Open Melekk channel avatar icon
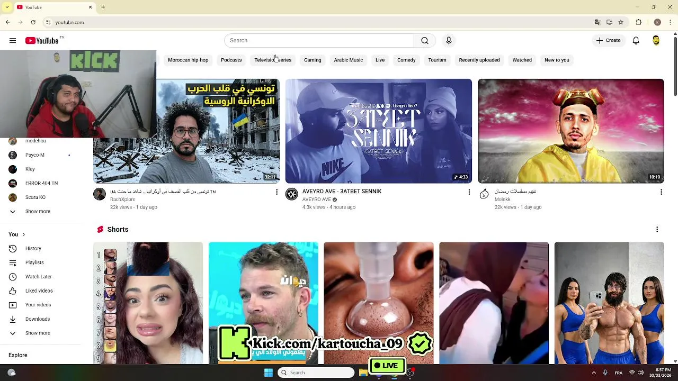Image resolution: width=678 pixels, height=381 pixels. click(484, 194)
